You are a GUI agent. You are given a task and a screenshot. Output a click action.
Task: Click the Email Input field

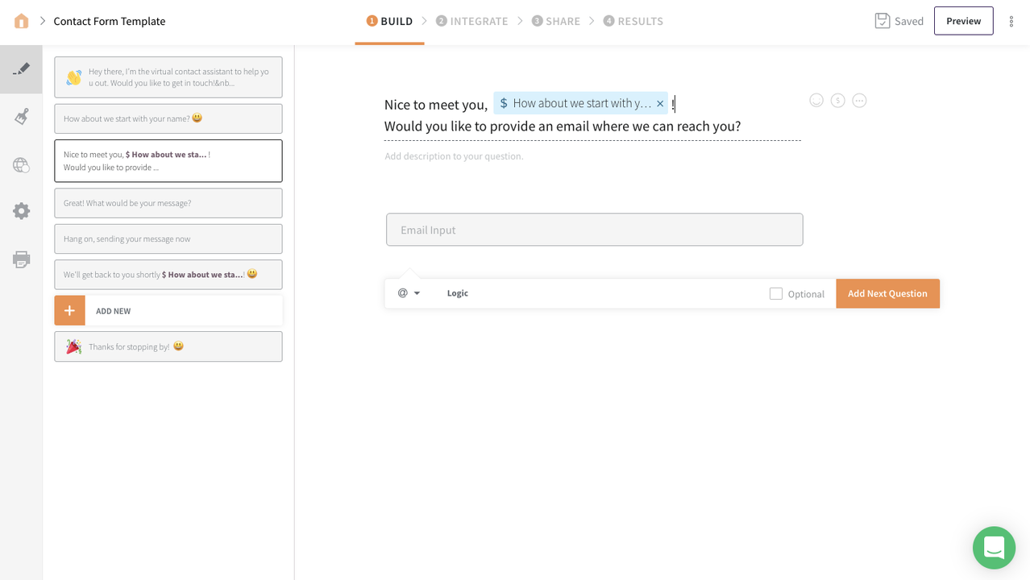pos(594,230)
